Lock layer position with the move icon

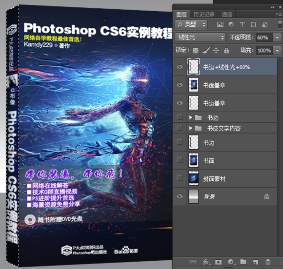click(216, 51)
